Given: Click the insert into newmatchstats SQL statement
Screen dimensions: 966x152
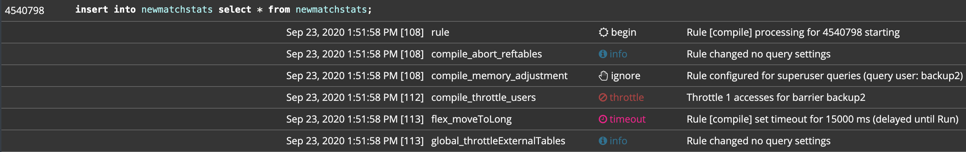Looking at the screenshot, I should pyautogui.click(x=223, y=10).
